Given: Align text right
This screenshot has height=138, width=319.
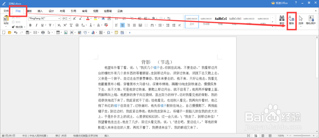Looking at the screenshot, I should point(128,25).
